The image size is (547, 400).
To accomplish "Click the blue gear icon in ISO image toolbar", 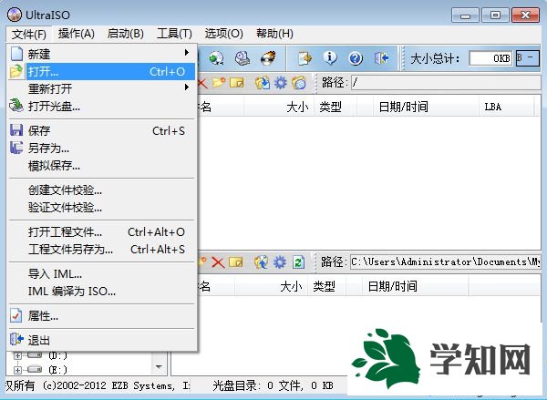I will point(281,83).
